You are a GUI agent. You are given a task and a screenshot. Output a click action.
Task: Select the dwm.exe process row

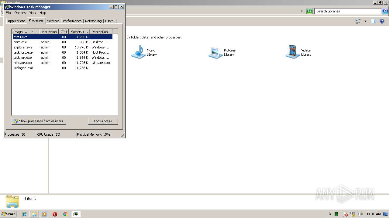[x=62, y=42]
